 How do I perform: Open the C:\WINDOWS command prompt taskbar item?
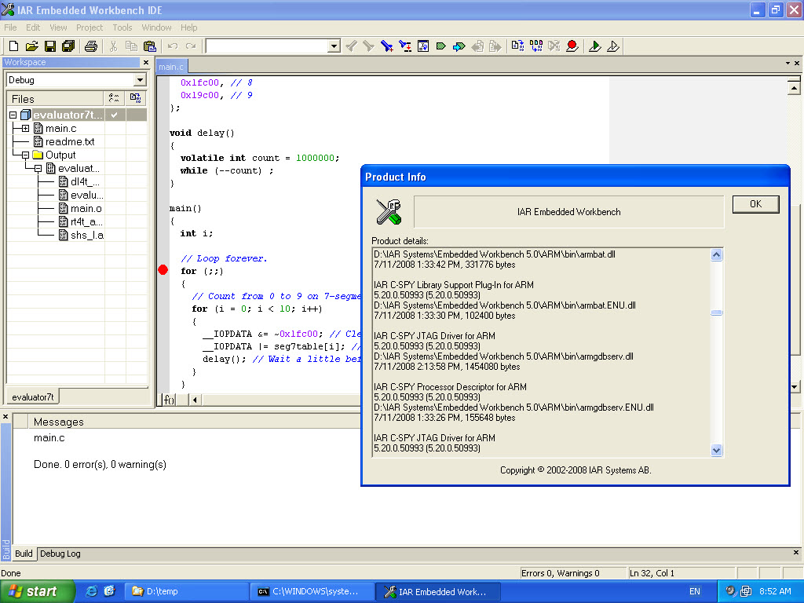(x=311, y=592)
